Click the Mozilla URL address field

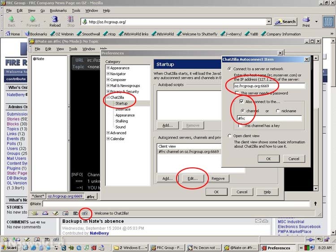174,22
